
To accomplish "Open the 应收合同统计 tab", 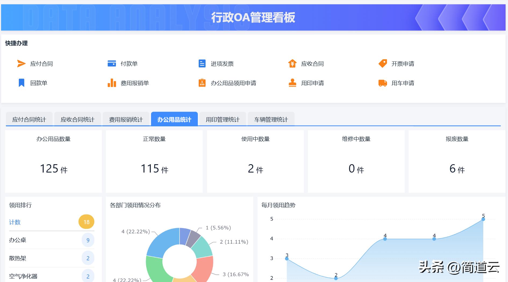I will (77, 119).
